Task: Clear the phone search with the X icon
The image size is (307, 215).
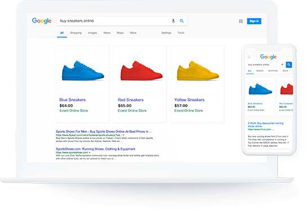Action: [x=282, y=64]
